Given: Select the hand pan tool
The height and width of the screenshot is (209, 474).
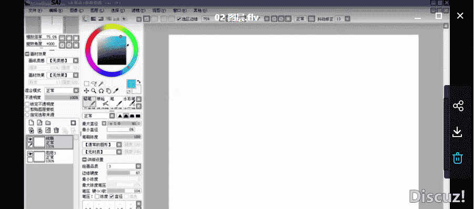Looking at the screenshot, I should pos(108,91).
